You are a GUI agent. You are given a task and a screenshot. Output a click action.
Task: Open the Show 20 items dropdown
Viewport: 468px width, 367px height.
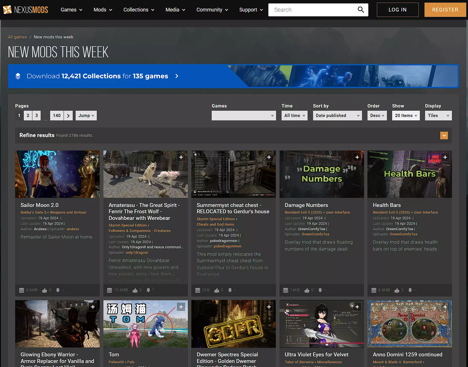coord(406,116)
